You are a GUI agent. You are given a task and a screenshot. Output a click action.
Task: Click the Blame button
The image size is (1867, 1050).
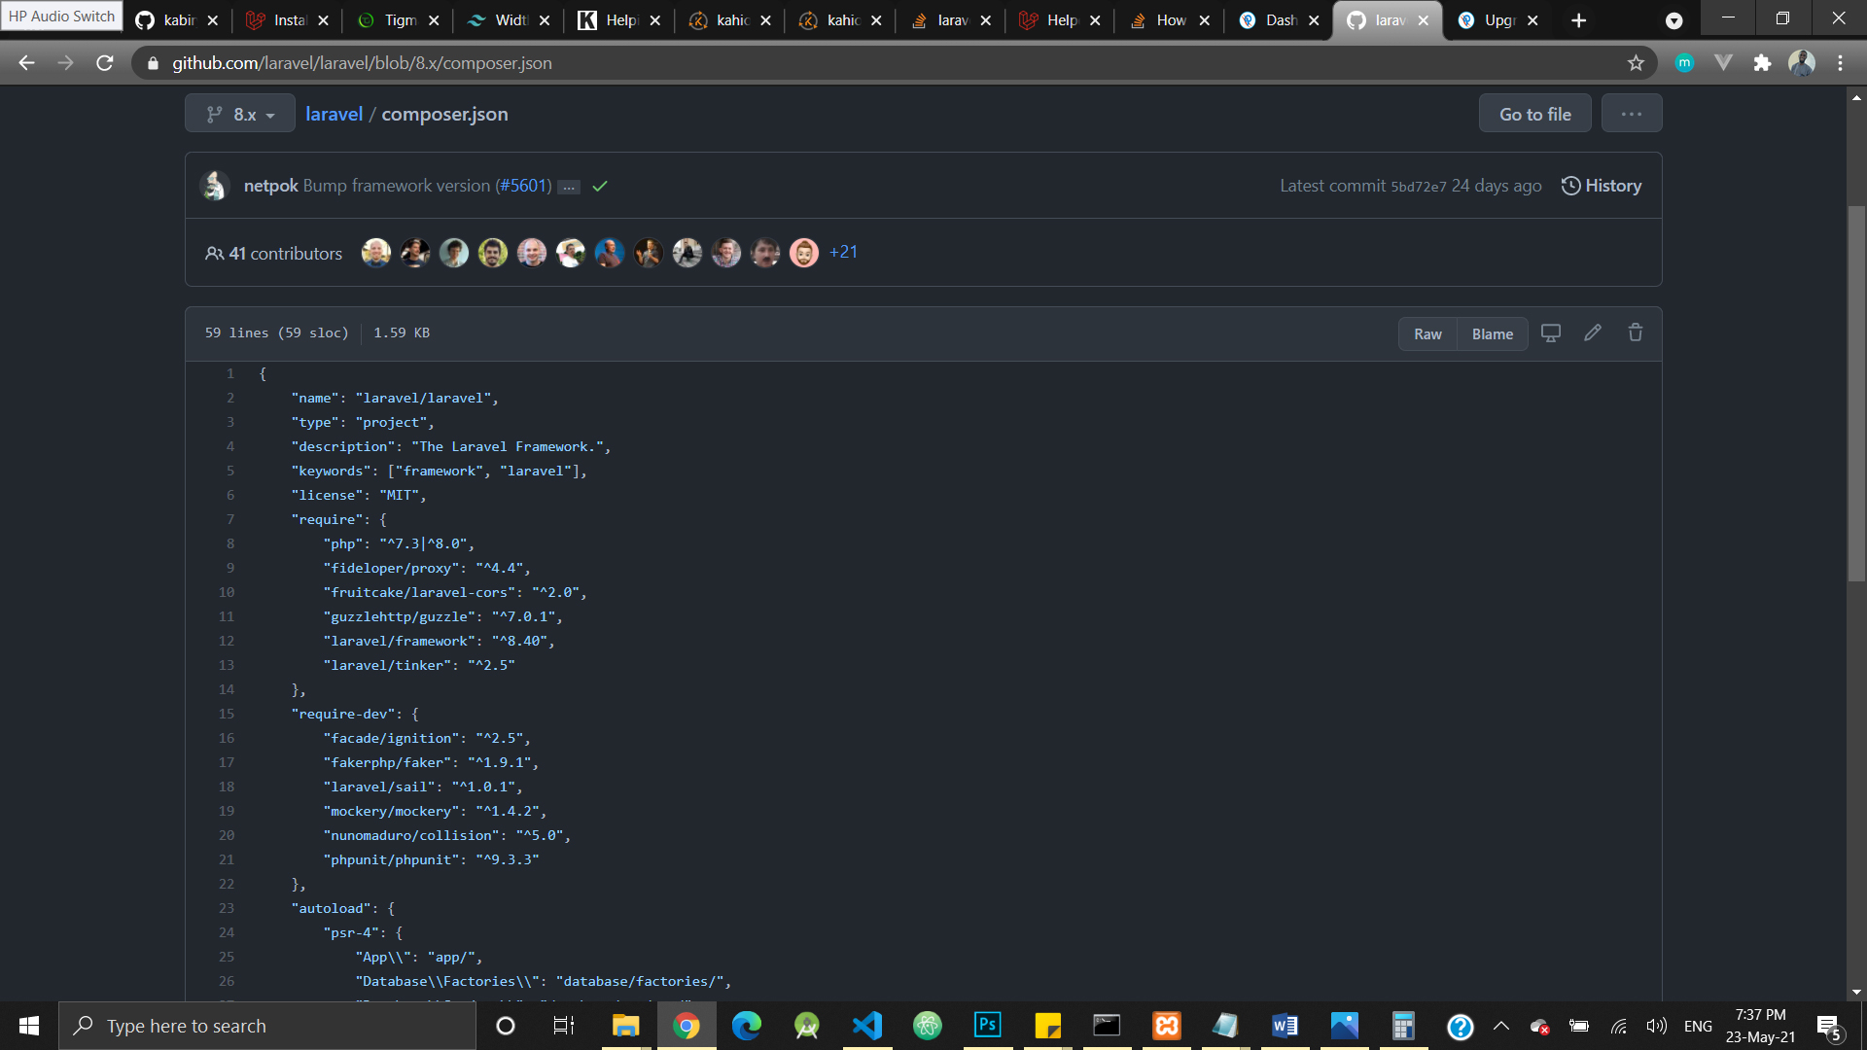point(1492,334)
